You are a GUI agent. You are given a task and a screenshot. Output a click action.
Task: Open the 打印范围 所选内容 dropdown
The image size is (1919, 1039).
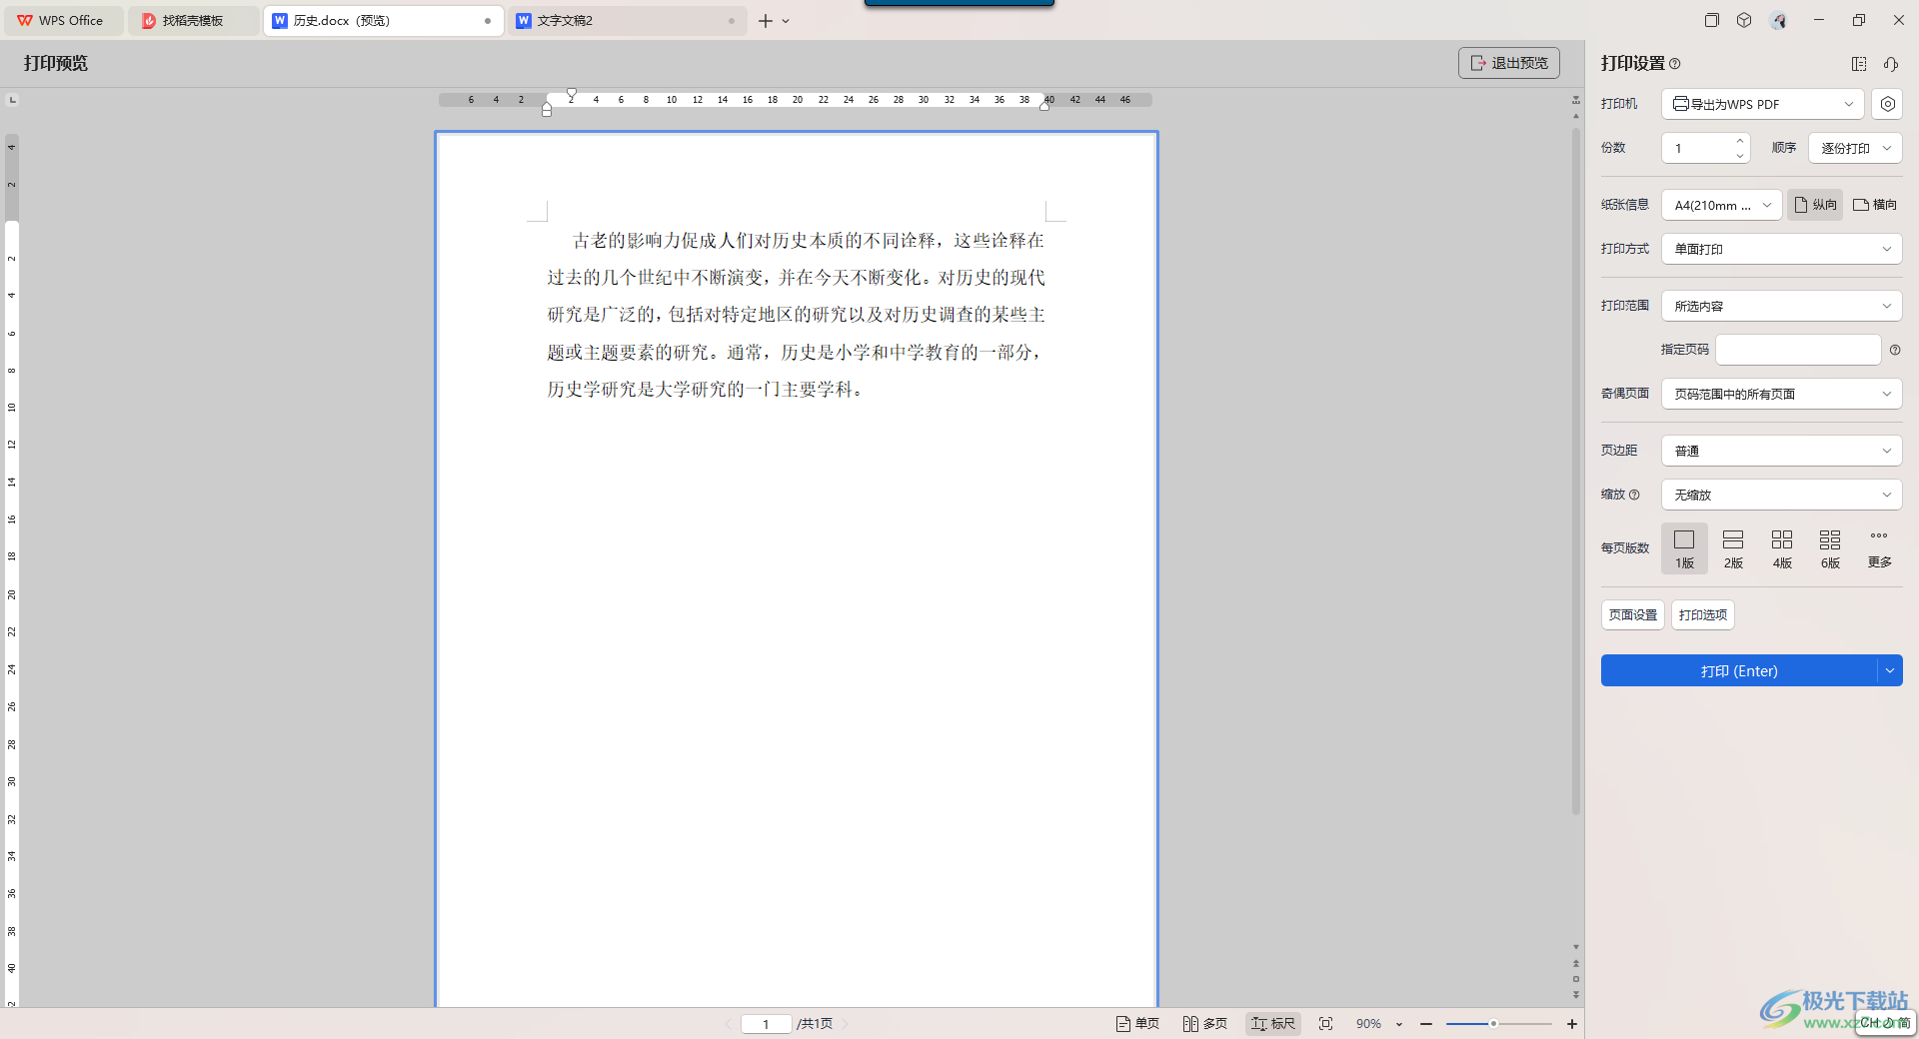1782,306
